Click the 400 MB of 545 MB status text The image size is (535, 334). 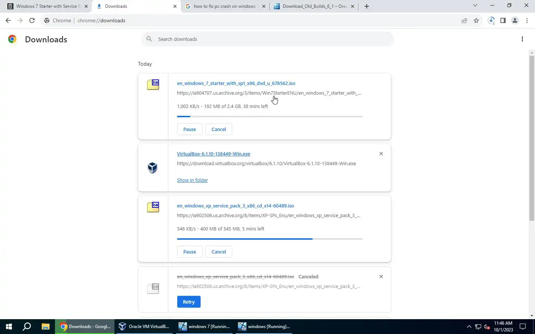coord(220,229)
